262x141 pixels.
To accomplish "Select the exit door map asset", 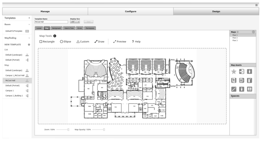I will [x=242, y=71].
